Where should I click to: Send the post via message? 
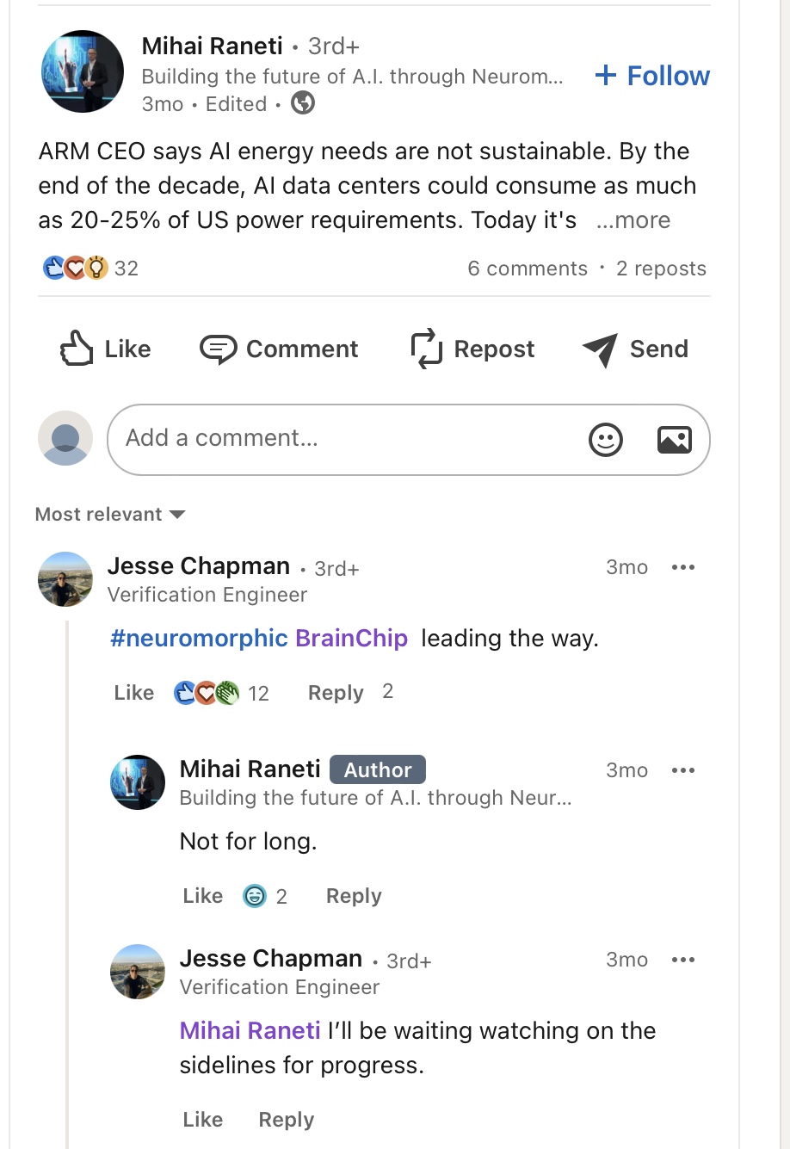tap(636, 349)
